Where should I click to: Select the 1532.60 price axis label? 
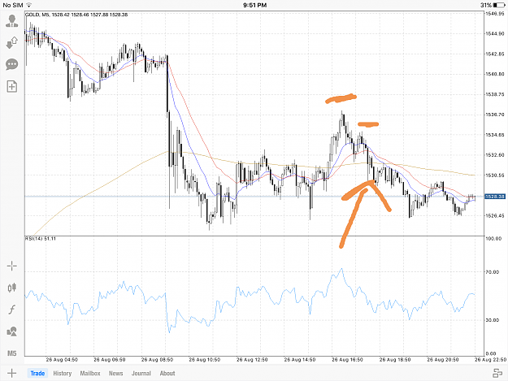(495, 155)
